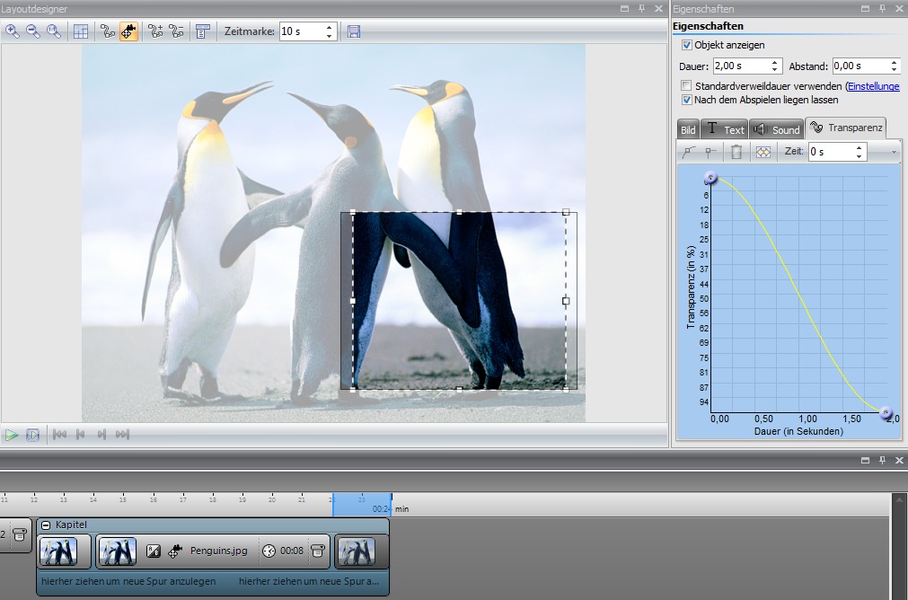
Task: Uncheck the 'Objekt anzeigen' checkbox
Action: pos(687,45)
